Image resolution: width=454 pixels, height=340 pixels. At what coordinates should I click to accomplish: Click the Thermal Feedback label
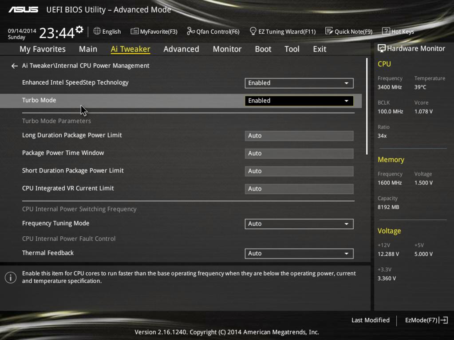point(48,253)
